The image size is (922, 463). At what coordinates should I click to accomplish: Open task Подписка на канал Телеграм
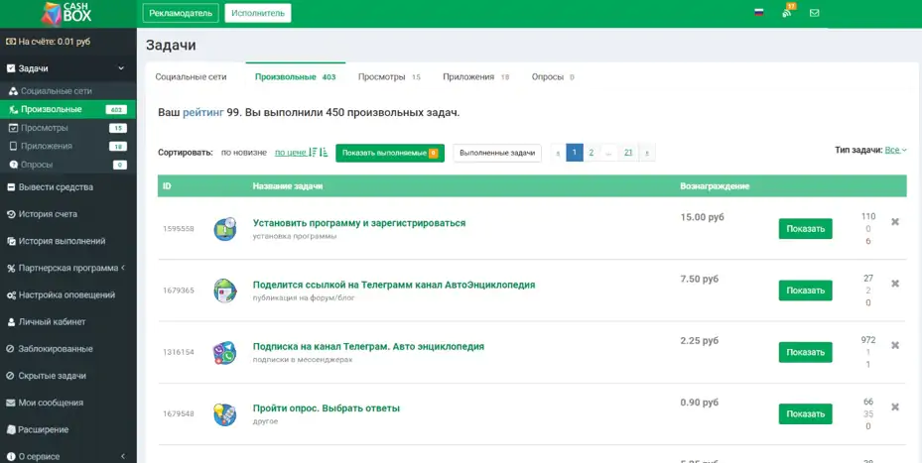368,347
